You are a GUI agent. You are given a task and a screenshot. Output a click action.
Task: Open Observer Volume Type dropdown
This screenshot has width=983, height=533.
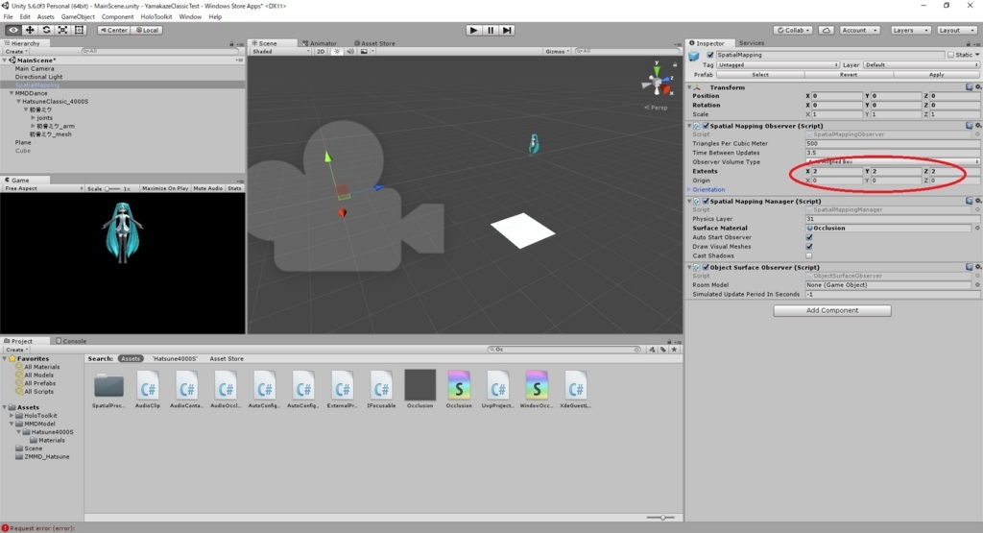point(893,161)
